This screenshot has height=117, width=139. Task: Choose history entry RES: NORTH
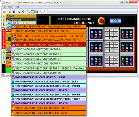(49, 99)
